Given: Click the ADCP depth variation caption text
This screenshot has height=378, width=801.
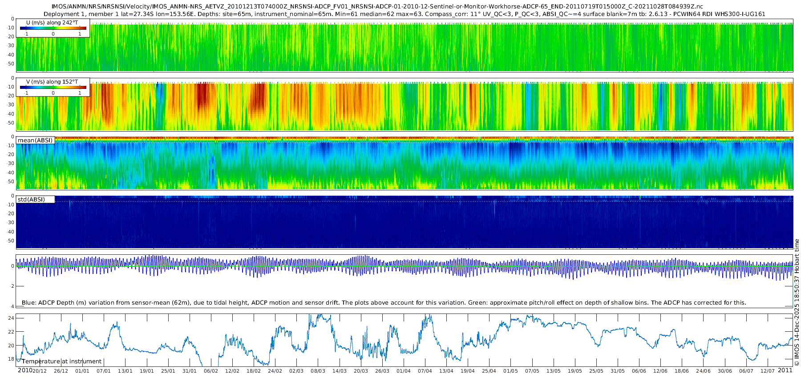Looking at the screenshot, I should coord(384,303).
